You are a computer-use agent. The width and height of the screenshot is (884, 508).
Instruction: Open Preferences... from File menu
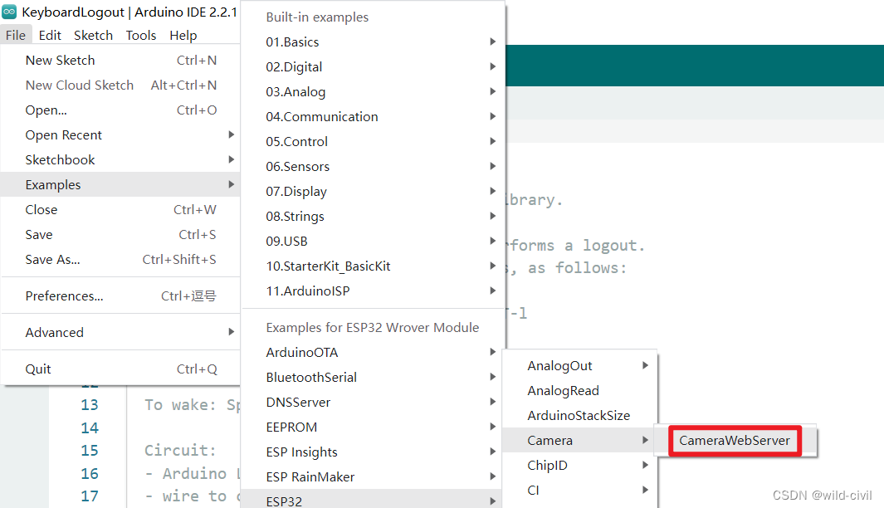click(x=120, y=296)
